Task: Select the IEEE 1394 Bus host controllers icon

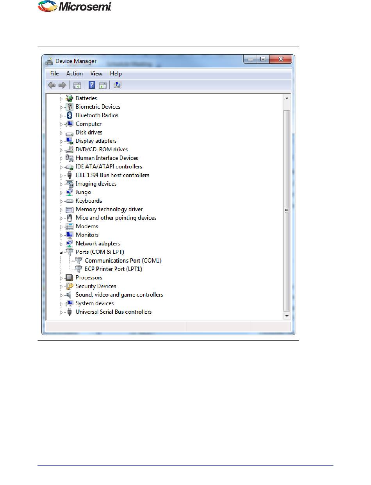Action: [x=70, y=175]
